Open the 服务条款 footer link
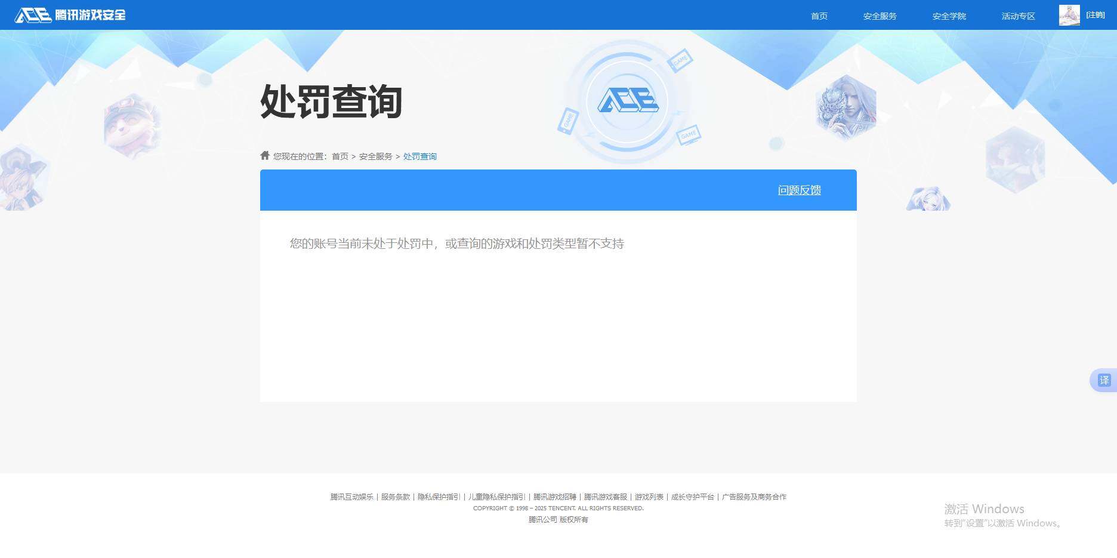Screen dimensions: 1117x558 394,497
